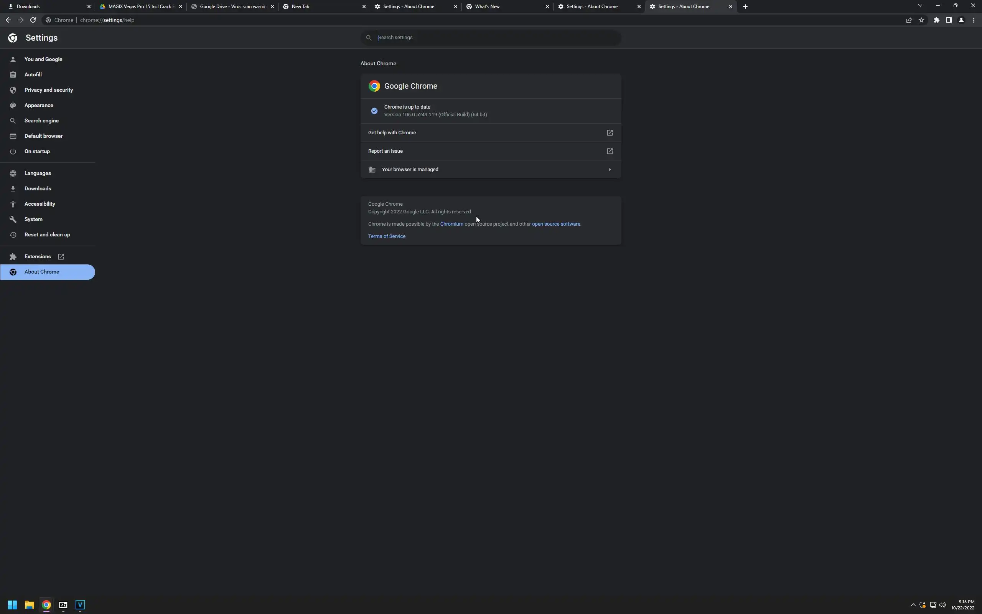
Task: Open Chrome three-dot menu
Action: tap(974, 20)
